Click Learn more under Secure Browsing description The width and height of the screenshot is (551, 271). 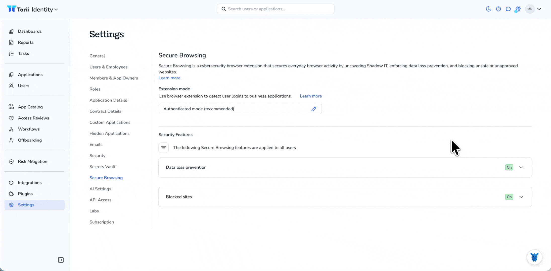click(169, 78)
